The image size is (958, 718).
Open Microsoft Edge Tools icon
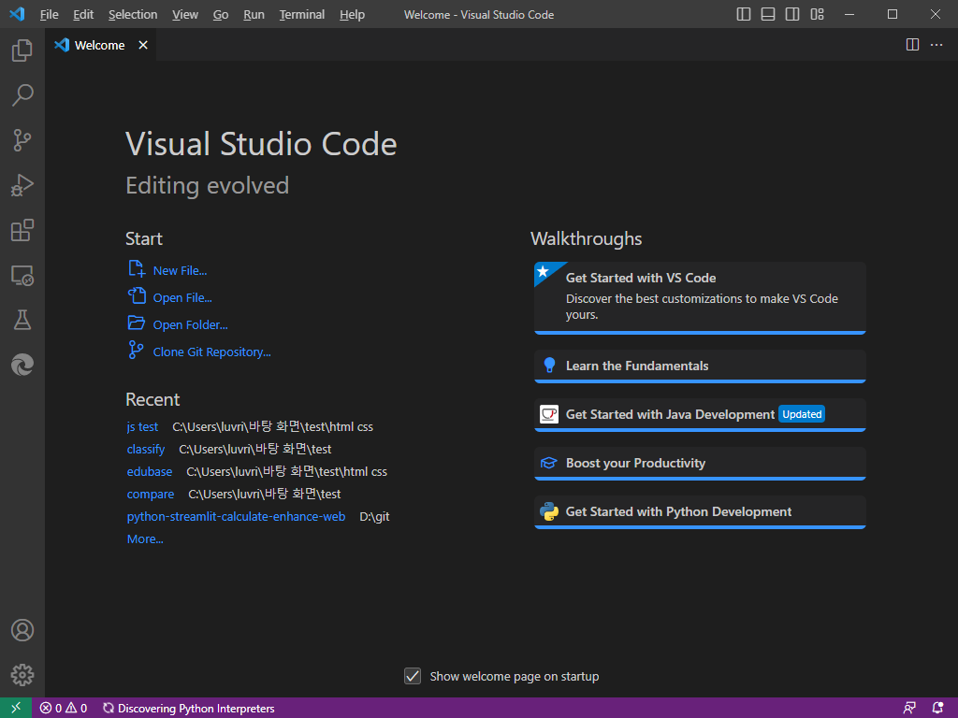pyautogui.click(x=22, y=366)
